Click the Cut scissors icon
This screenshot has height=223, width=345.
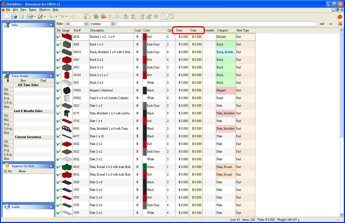point(73,17)
